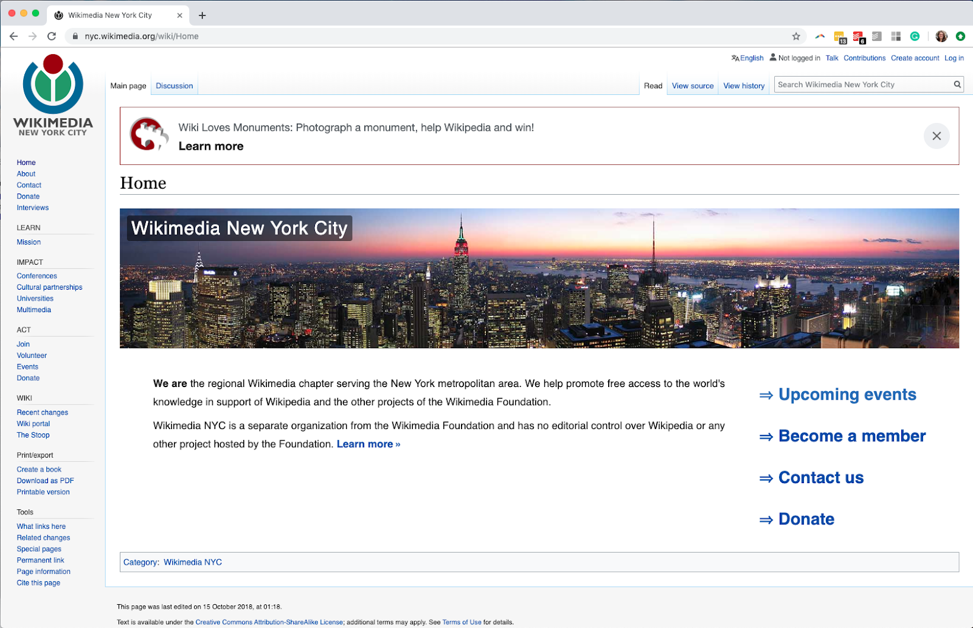Click What links here under Tools

pos(41,526)
